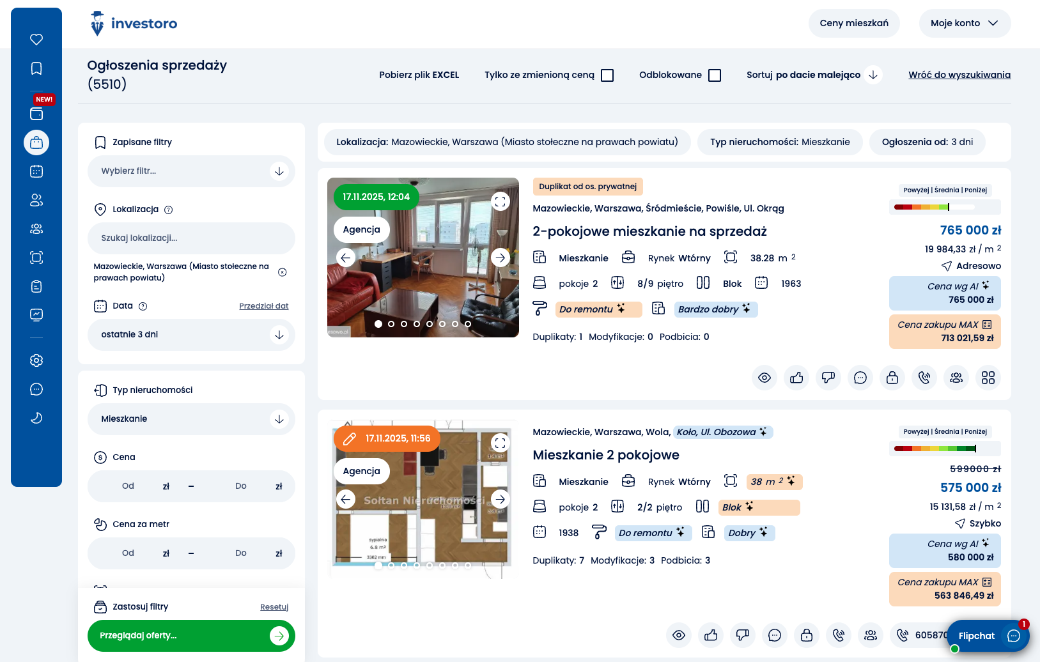Click the lock icon on first listing
The width and height of the screenshot is (1040, 662).
tap(892, 378)
